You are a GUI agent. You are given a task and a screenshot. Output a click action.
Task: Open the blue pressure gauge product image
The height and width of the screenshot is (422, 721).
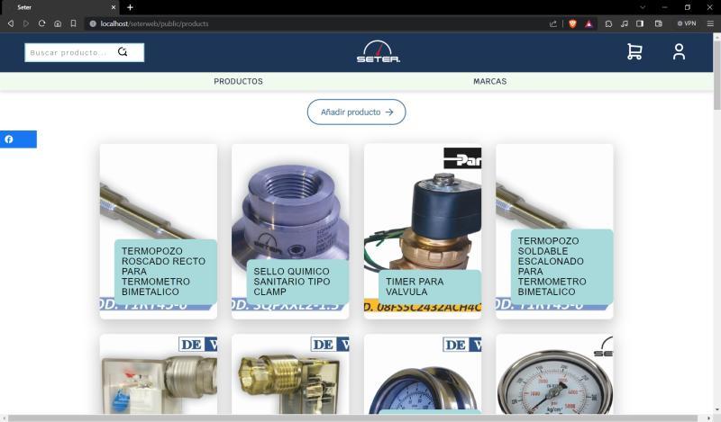pos(423,374)
